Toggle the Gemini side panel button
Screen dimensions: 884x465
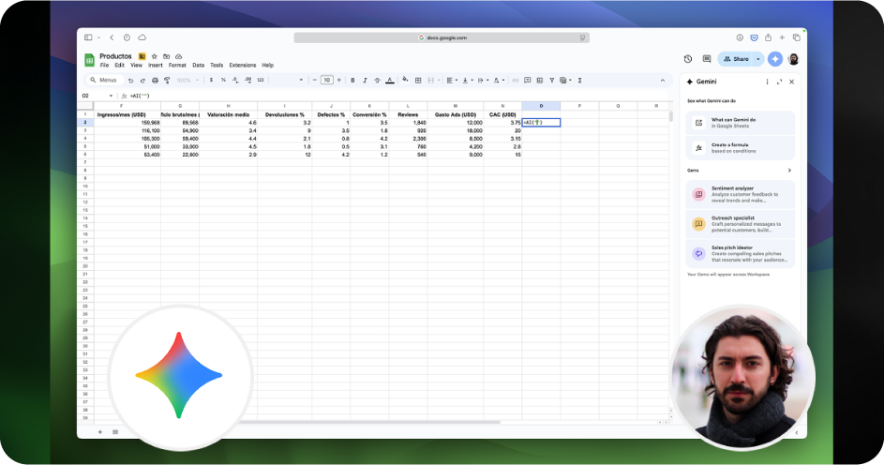[x=775, y=59]
